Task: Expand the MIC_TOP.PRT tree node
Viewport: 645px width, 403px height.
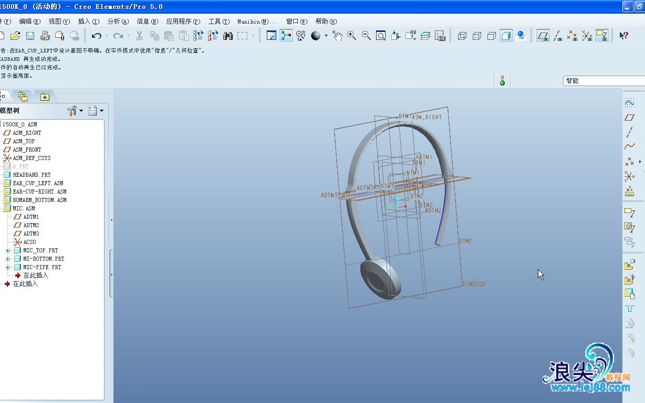Action: 8,250
